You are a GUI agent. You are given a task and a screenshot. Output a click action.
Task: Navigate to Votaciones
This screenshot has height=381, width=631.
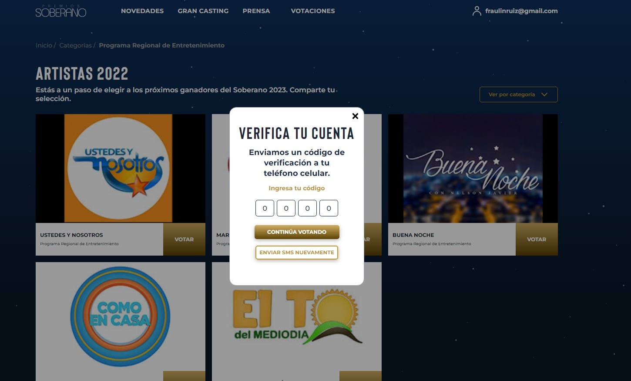(x=312, y=11)
